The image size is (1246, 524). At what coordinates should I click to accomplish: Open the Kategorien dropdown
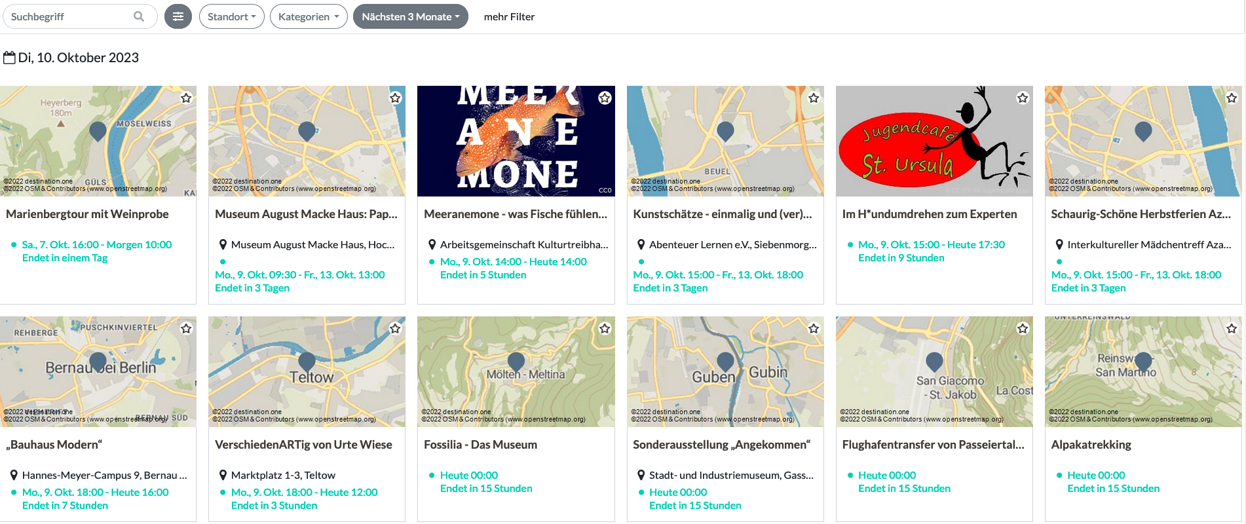[308, 16]
